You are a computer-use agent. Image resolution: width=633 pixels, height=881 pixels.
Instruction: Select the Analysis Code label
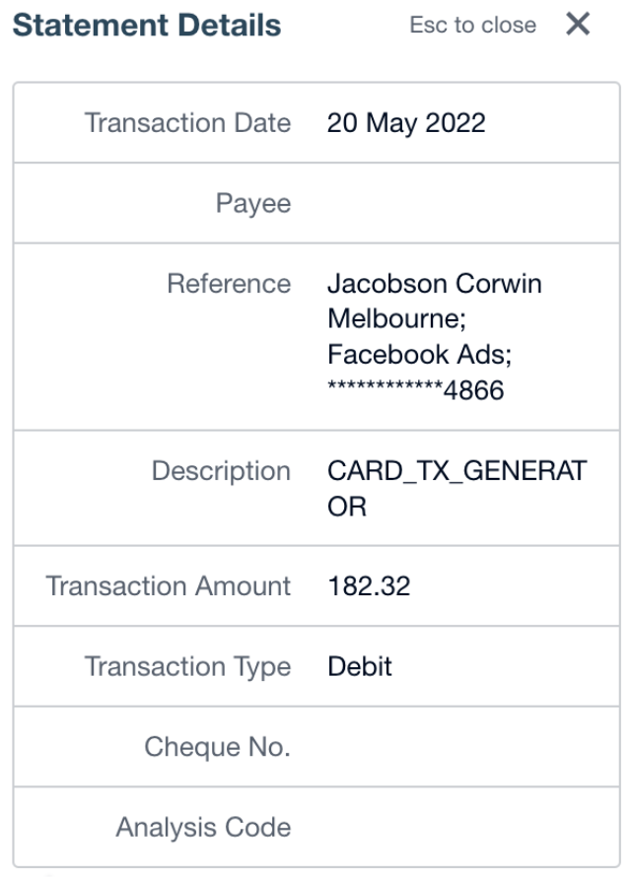pos(203,826)
